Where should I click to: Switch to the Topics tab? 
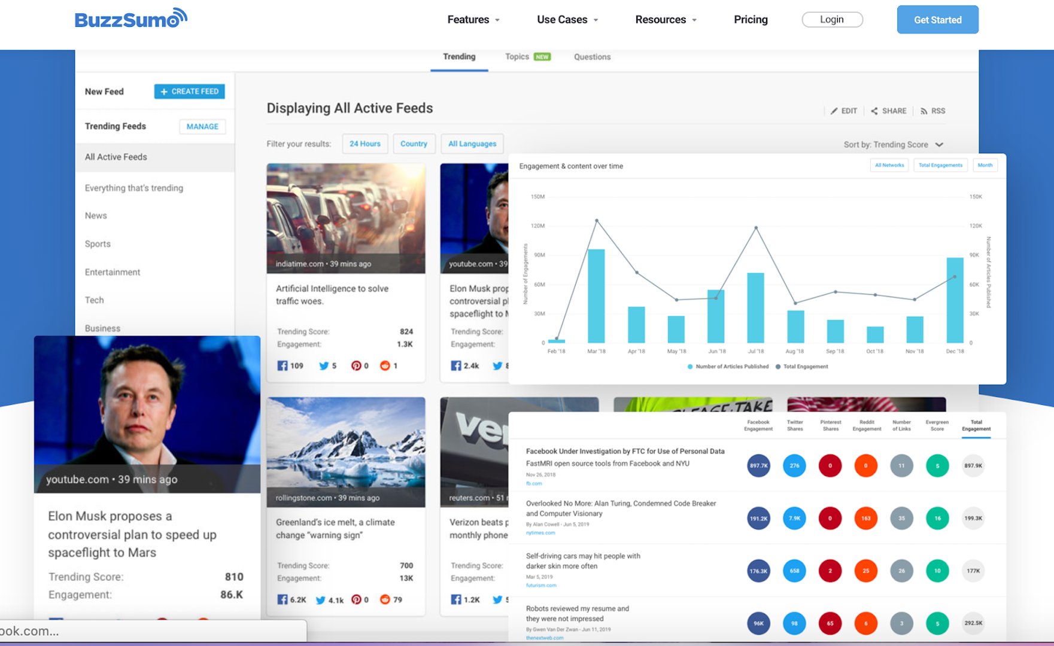pyautogui.click(x=517, y=57)
